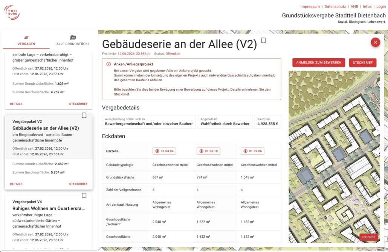Toggle bookmark on Vergabepaket V4 card
388x252 pixels.
click(x=84, y=196)
